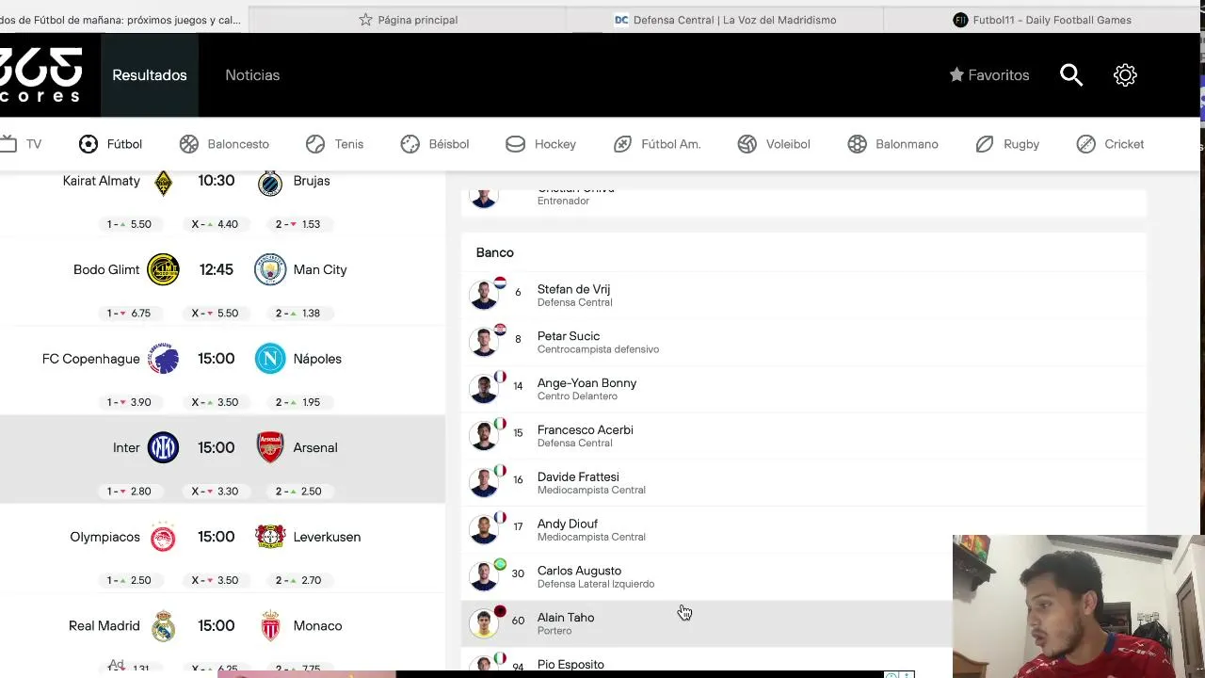Image resolution: width=1205 pixels, height=678 pixels.
Task: Click the Leverkusen crest
Action: click(270, 537)
